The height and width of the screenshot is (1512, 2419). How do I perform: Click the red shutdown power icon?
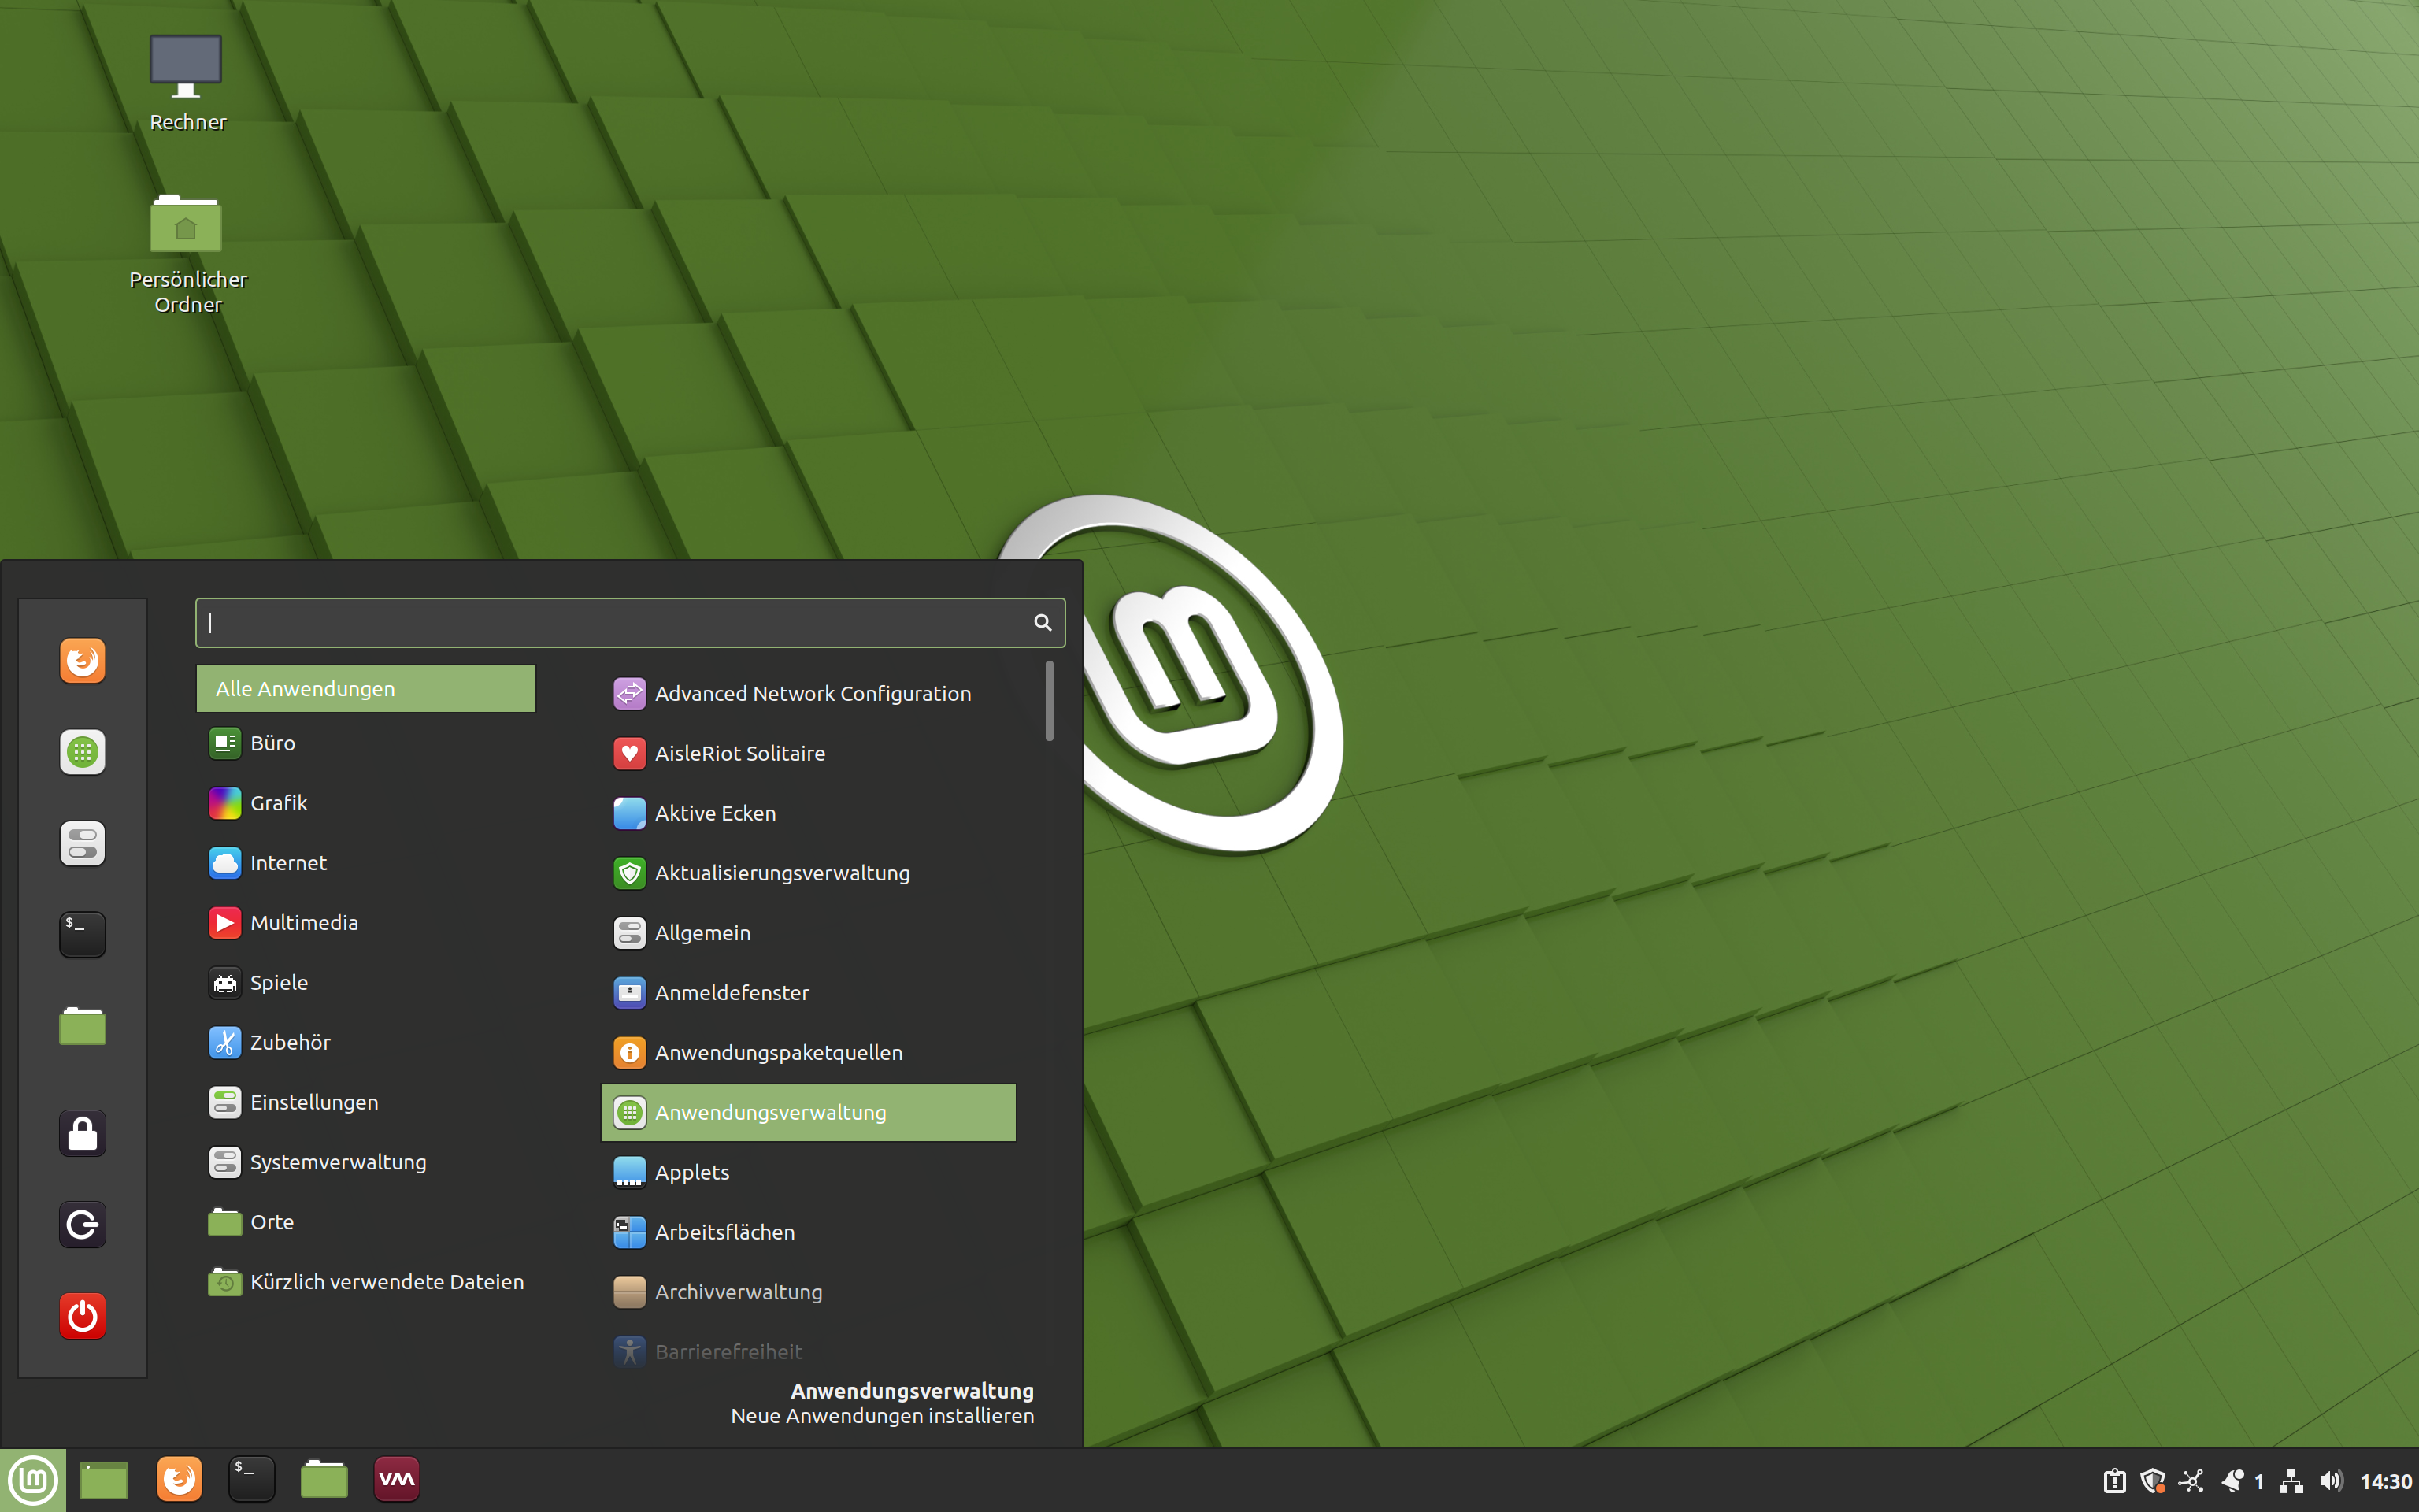click(x=82, y=1316)
